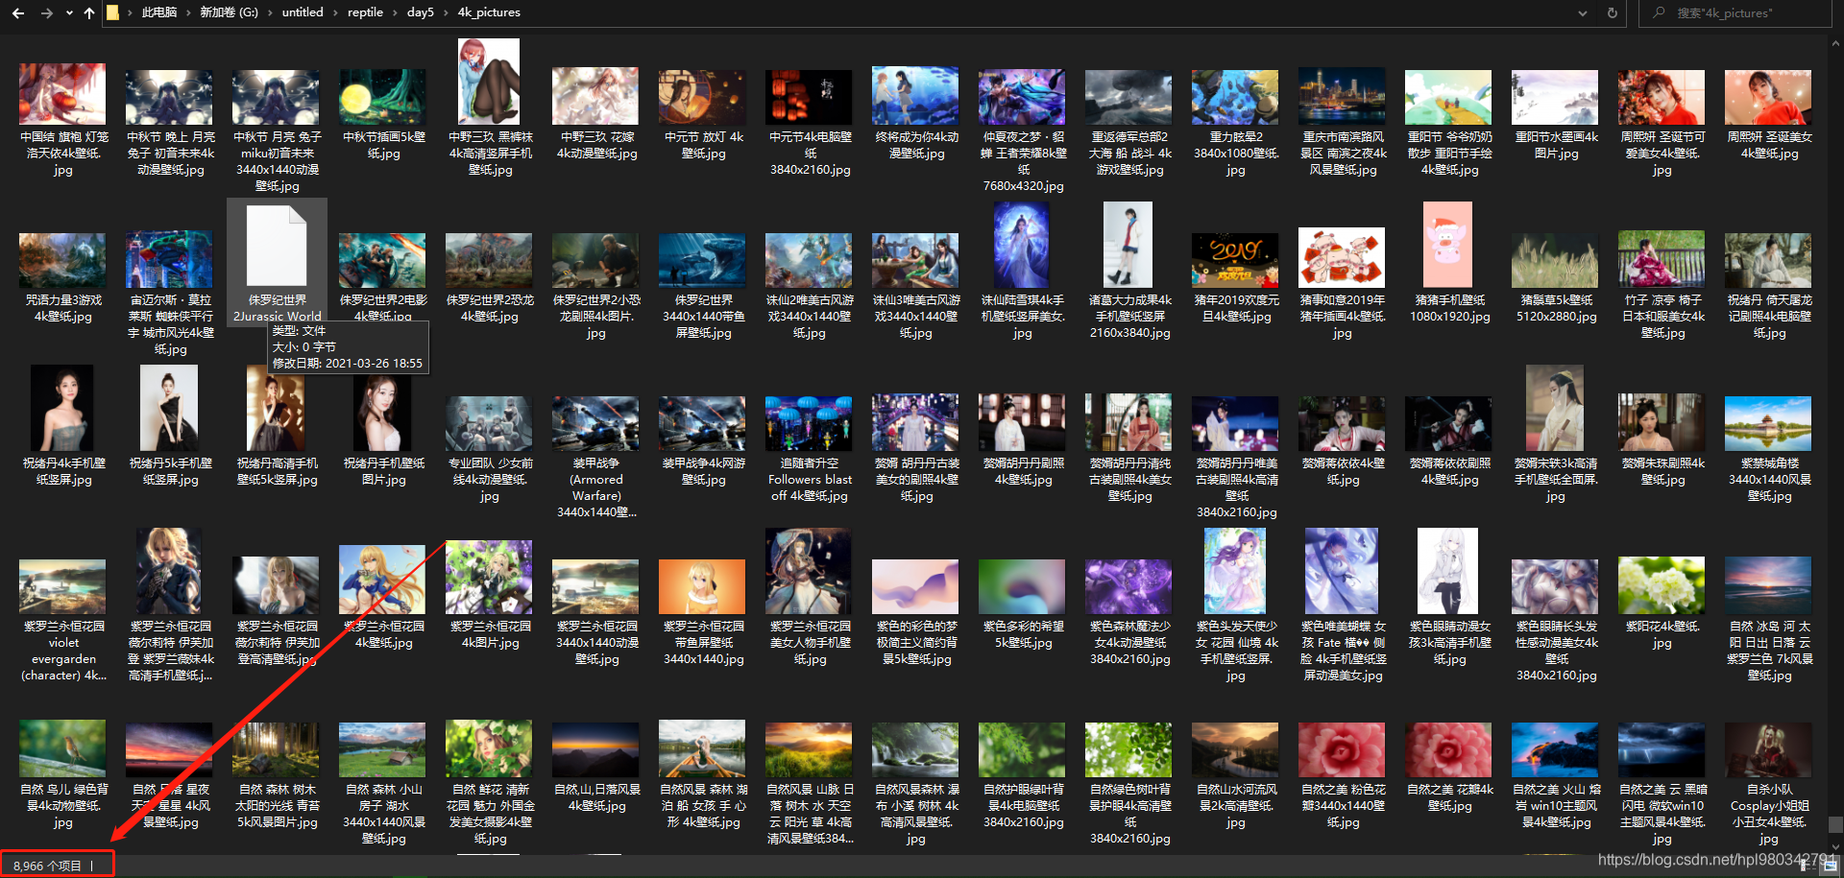Select 侏罗纪世界2恐龙4k壁纸.jpg thumbnail
The image size is (1844, 878).
(x=489, y=260)
